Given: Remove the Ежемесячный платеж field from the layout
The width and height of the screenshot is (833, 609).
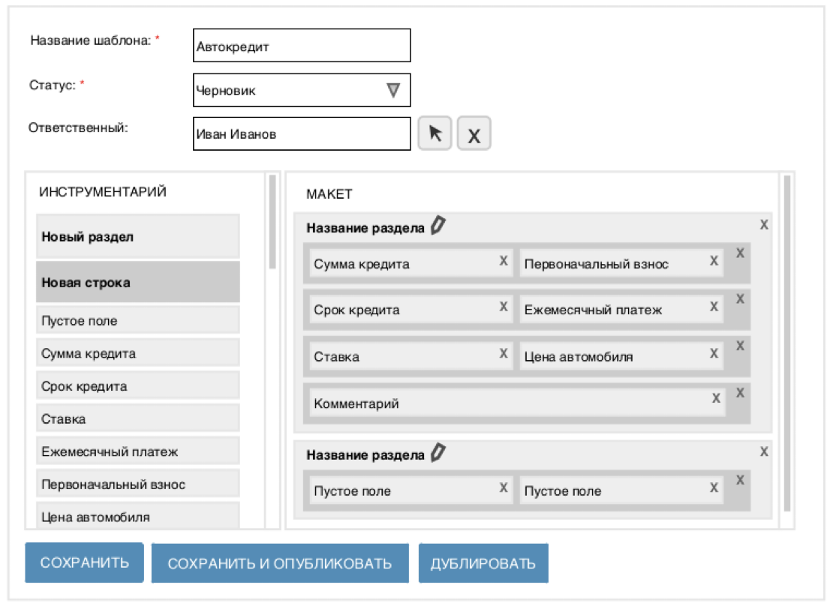Looking at the screenshot, I should (x=713, y=307).
